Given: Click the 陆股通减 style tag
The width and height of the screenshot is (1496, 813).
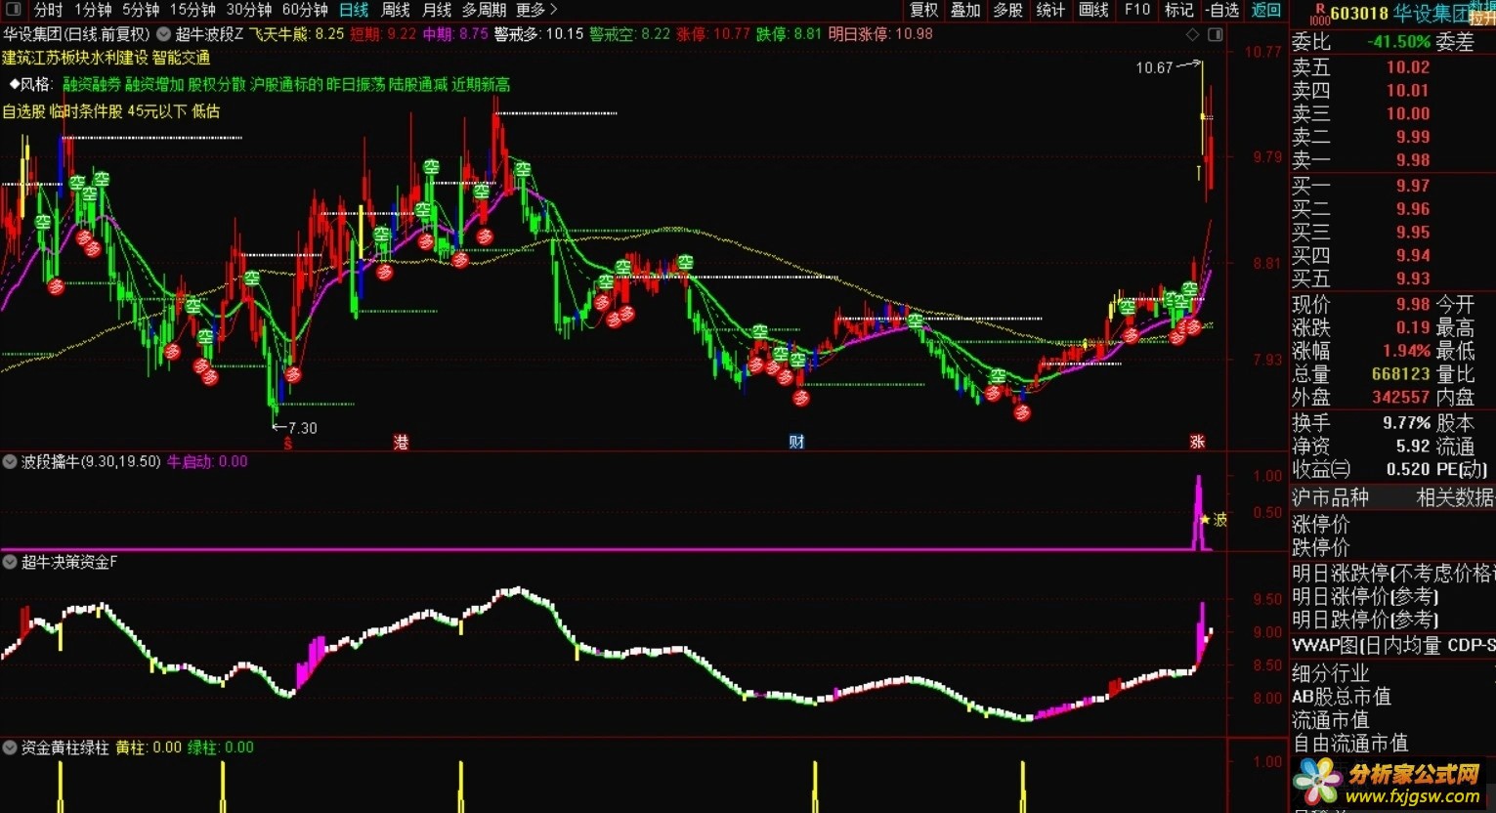Looking at the screenshot, I should (x=418, y=85).
